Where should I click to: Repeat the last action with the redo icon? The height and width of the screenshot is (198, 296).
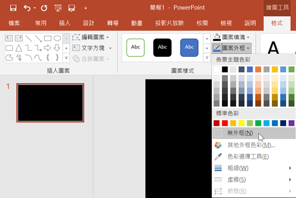pos(44,8)
